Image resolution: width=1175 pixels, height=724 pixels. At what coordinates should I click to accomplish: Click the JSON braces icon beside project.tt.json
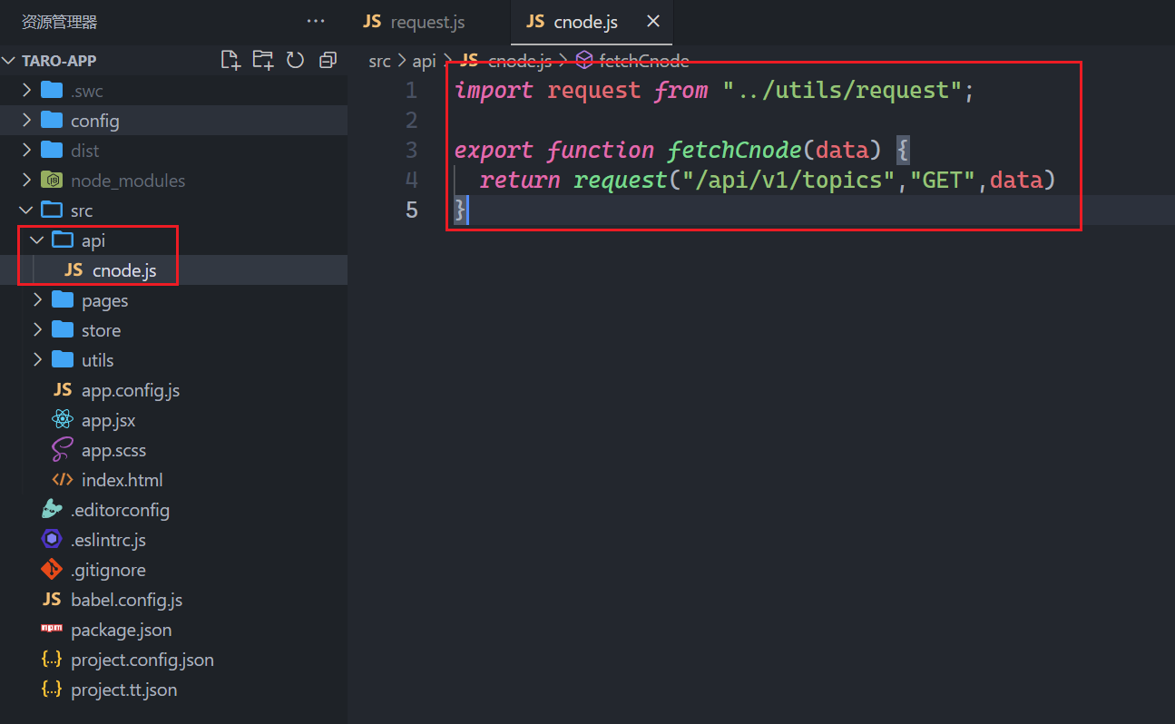click(x=52, y=690)
